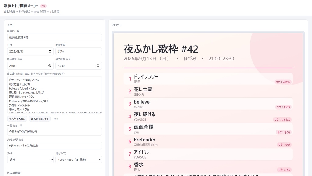Click the リク：みかん request tag
312x176 pixels.
point(283,82)
